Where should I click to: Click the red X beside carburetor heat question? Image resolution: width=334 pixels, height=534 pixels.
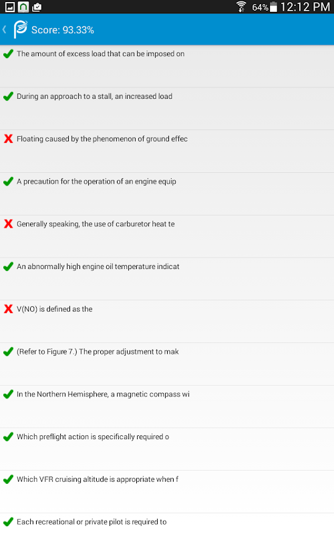[x=8, y=224]
